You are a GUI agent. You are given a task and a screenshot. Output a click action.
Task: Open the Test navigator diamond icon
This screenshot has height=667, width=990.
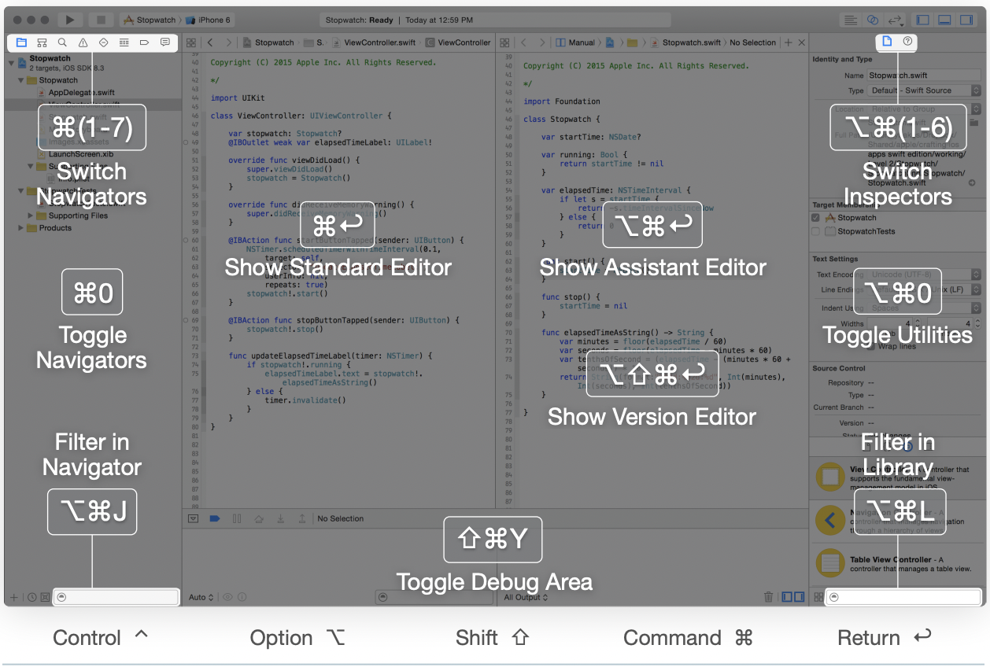click(x=104, y=42)
